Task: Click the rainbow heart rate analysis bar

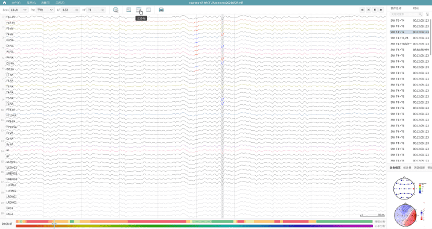Action: pos(194,226)
